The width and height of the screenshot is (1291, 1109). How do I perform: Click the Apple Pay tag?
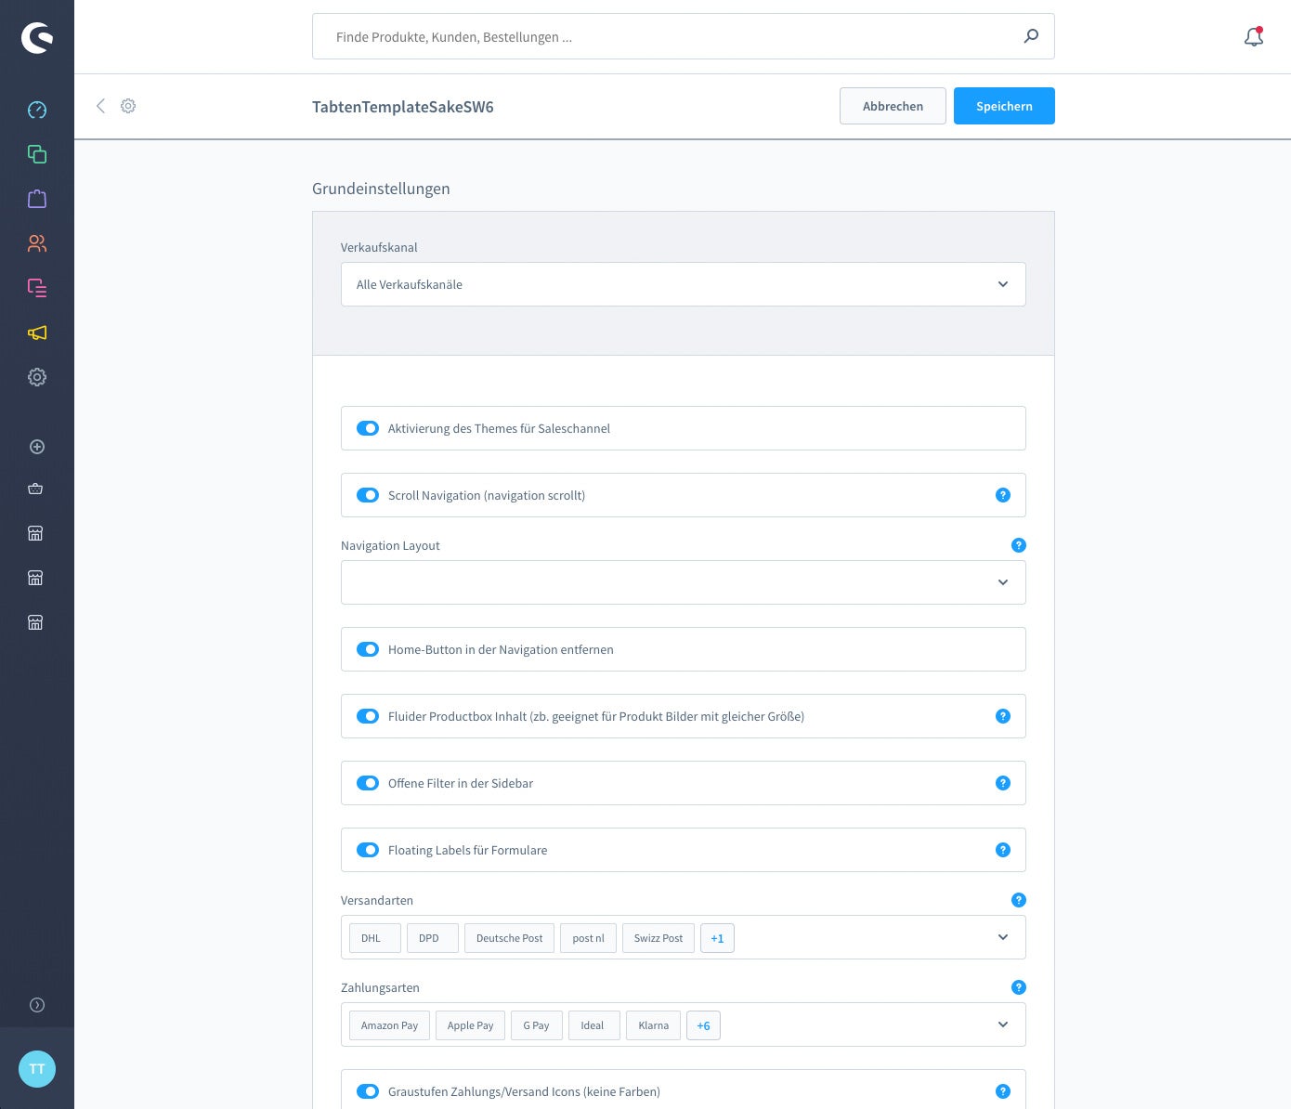click(x=471, y=1025)
